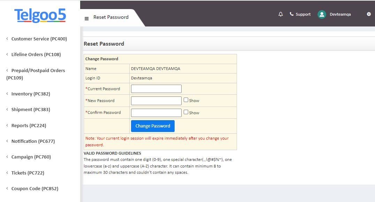Click the Telgoo5 logo

(40, 16)
